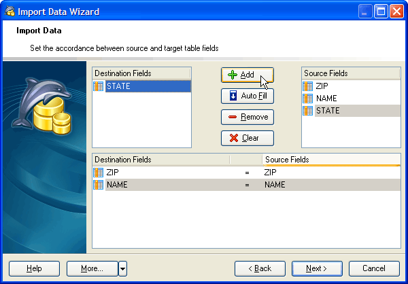Click the wizard icon in title bar
This screenshot has height=284, width=408.
pyautogui.click(x=10, y=11)
